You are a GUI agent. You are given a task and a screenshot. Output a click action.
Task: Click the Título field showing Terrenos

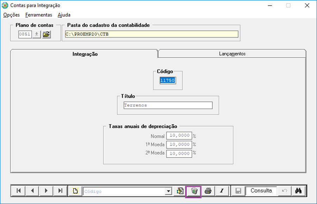(168, 105)
